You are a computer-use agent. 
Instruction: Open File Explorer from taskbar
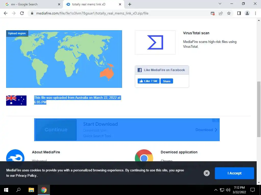pos(31,190)
